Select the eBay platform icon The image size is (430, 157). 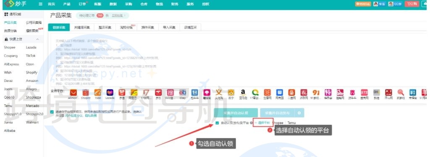coord(183,93)
